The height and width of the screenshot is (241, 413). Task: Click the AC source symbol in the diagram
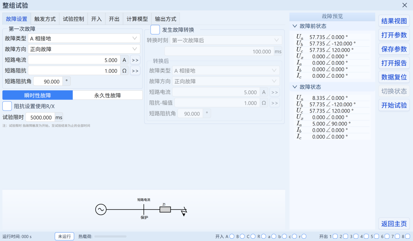(101, 210)
